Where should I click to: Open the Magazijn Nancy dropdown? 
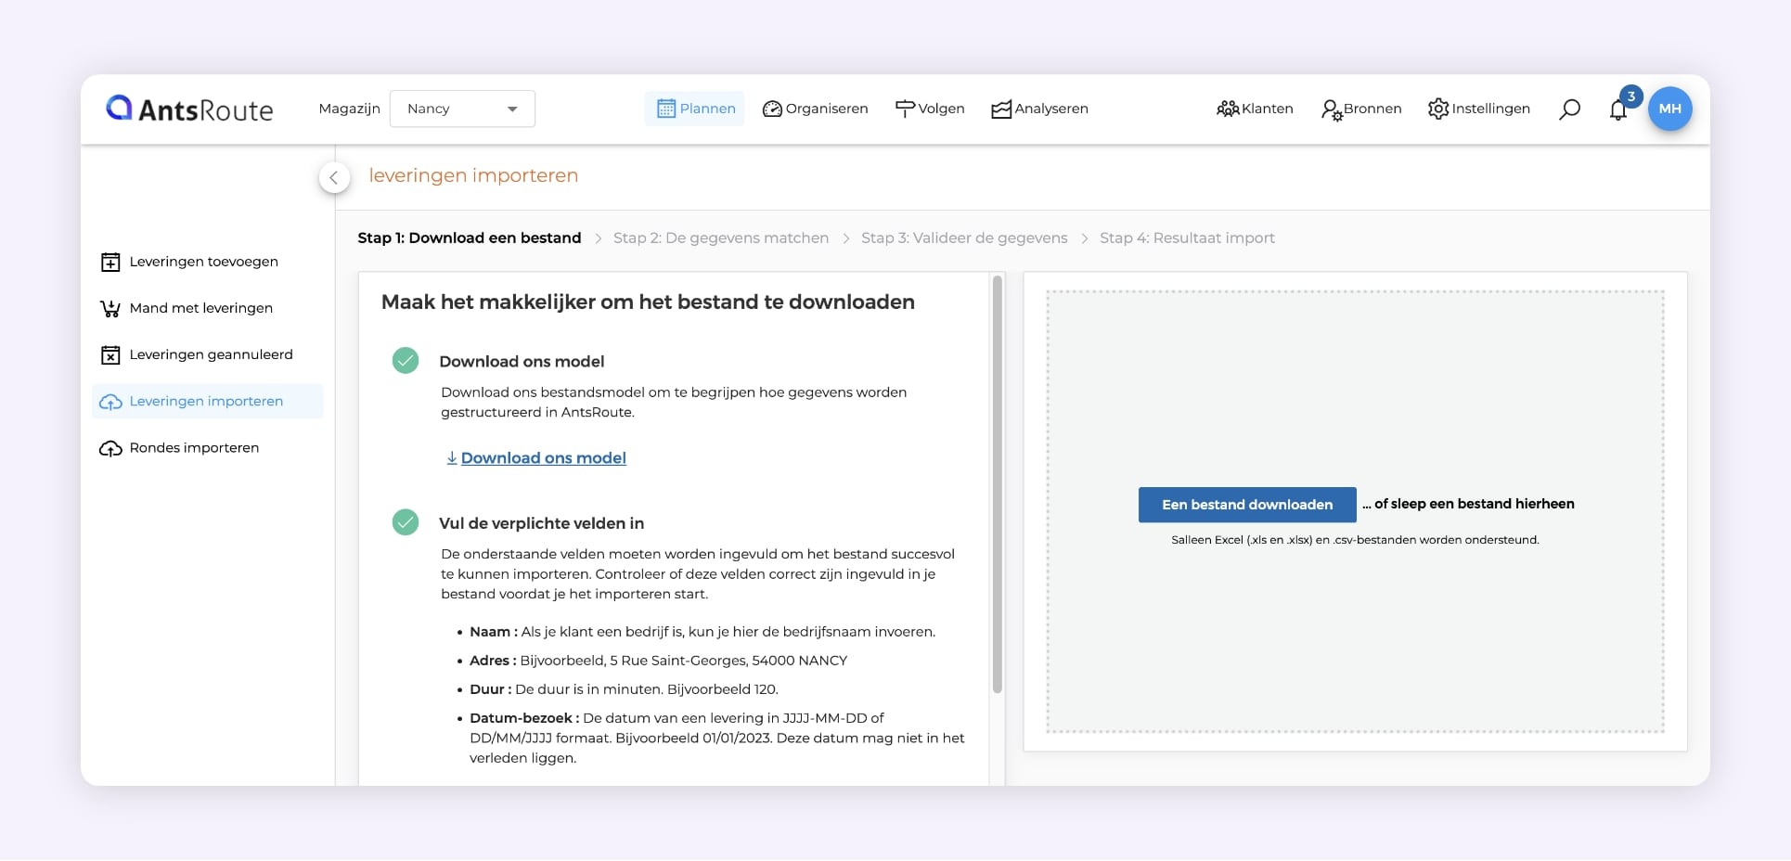462,109
